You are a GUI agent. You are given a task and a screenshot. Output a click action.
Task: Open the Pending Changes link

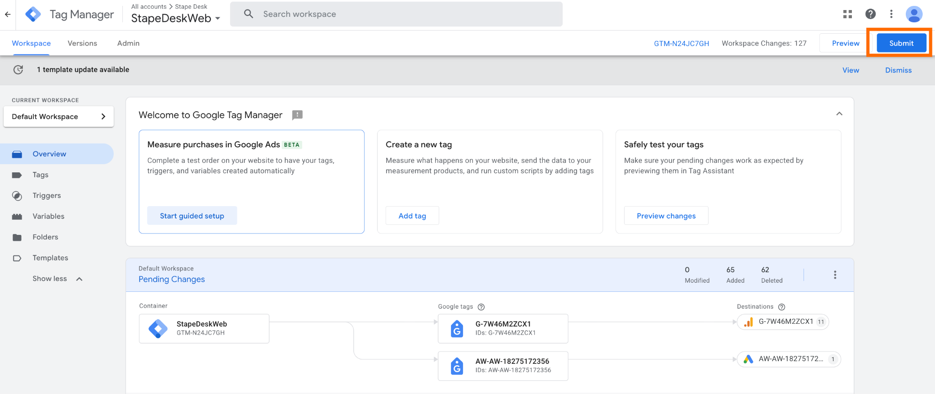(172, 280)
